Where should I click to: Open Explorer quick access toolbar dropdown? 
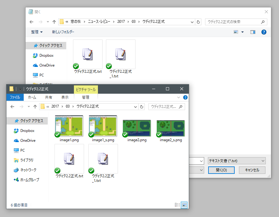pyautogui.click(x=20, y=89)
